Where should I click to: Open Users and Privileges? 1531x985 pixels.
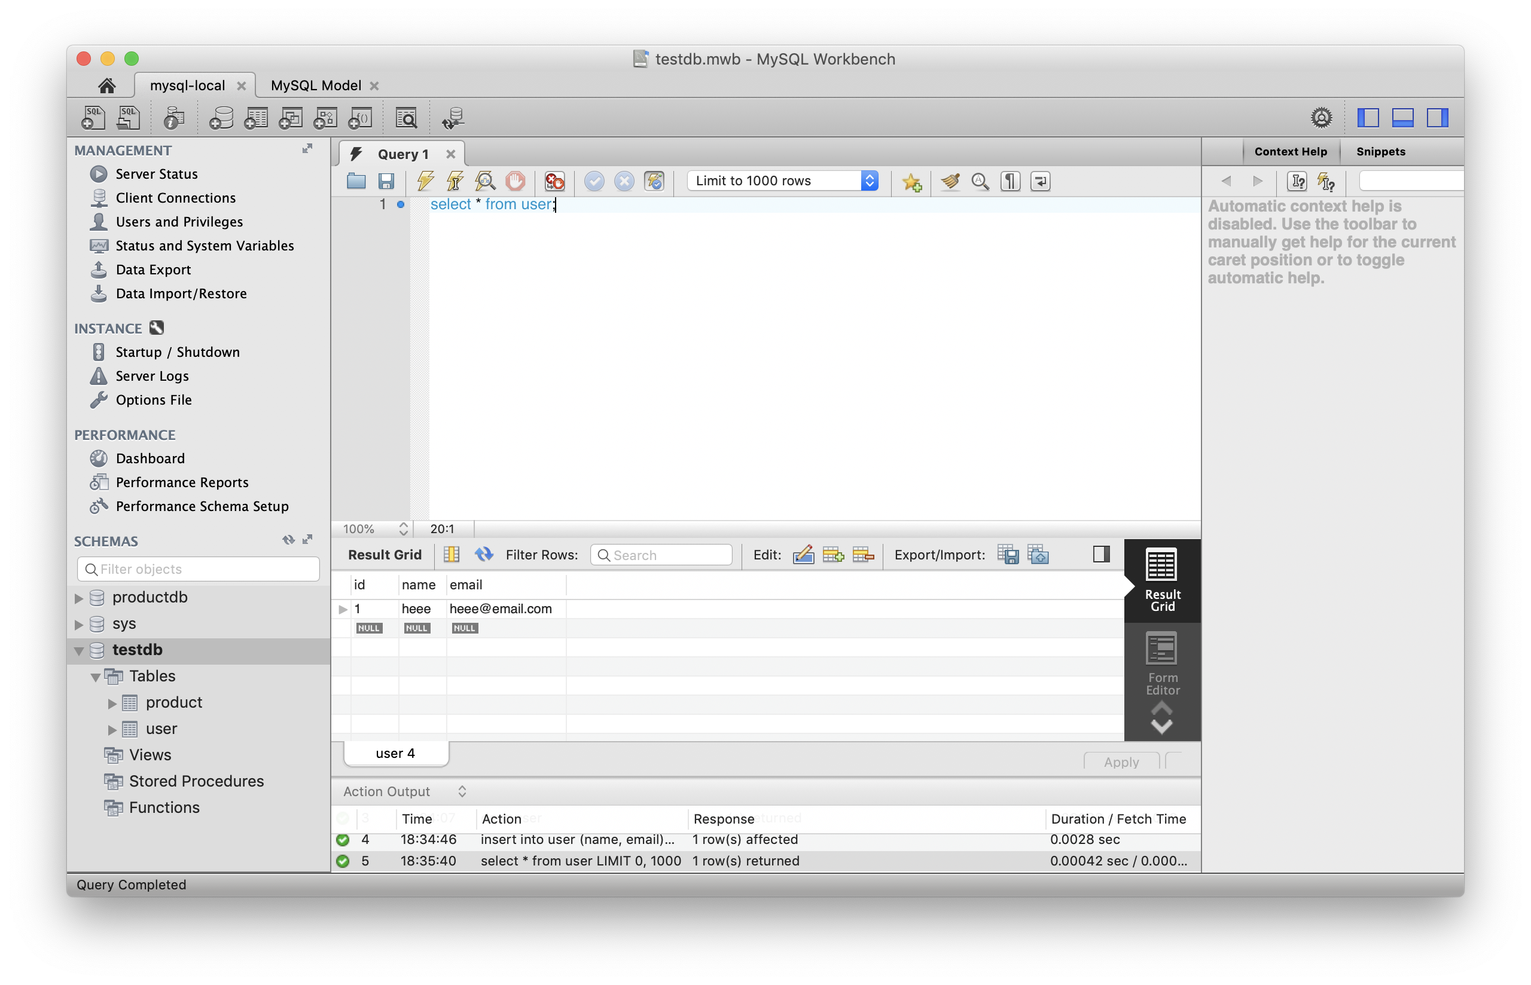tap(179, 222)
